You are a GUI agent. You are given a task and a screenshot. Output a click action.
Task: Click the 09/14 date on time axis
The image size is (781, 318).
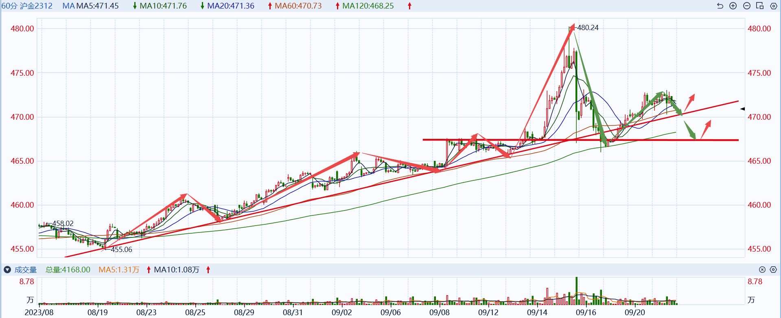[537, 312]
